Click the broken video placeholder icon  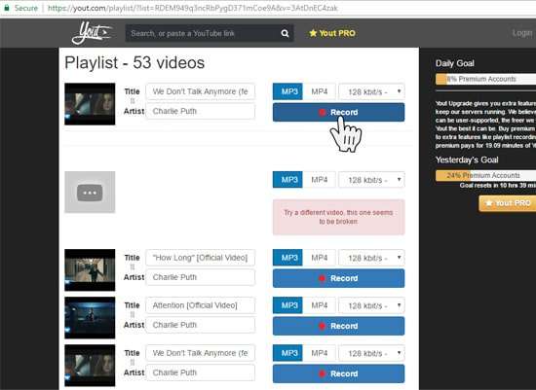point(90,193)
